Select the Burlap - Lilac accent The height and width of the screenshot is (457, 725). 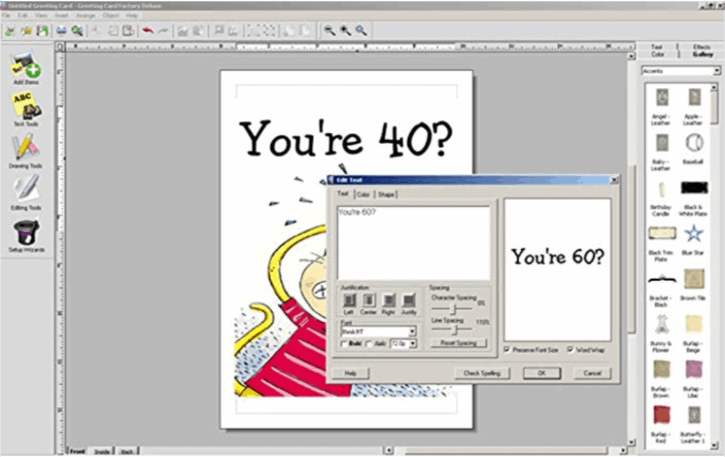[x=694, y=370]
